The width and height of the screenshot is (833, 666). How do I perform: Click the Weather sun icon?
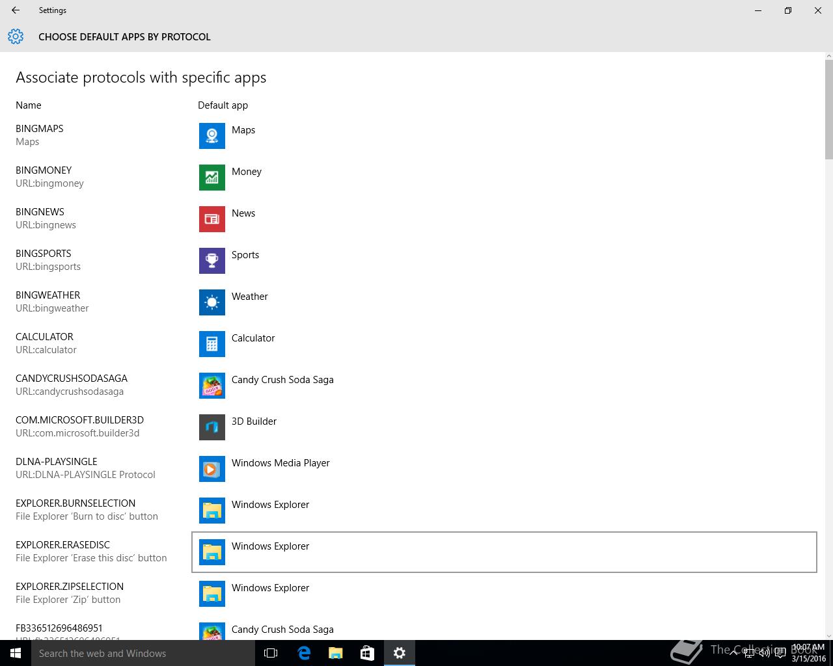pyautogui.click(x=212, y=302)
